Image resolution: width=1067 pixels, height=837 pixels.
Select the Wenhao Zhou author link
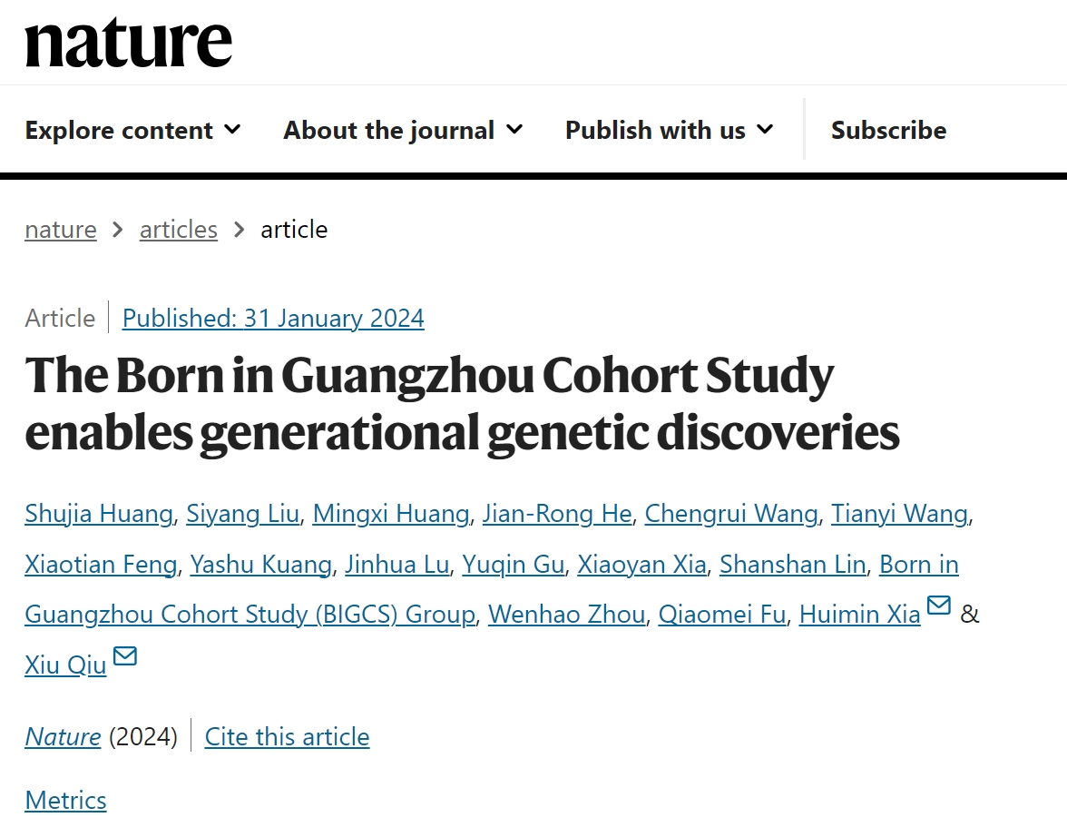coord(567,615)
